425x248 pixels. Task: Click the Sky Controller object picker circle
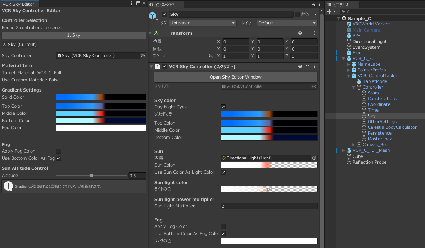(143, 55)
